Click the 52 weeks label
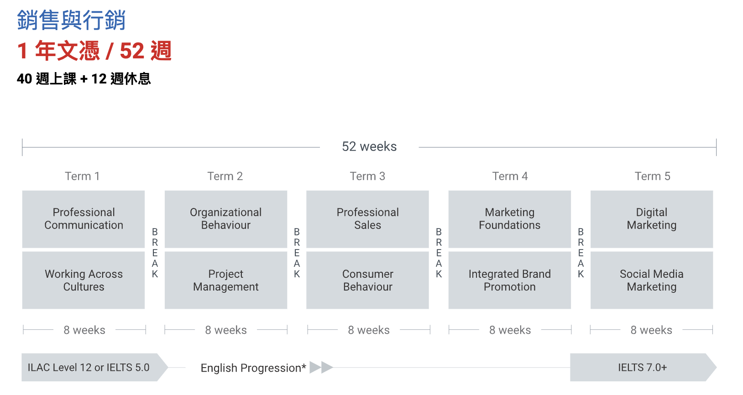Image resolution: width=743 pixels, height=395 pixels. (369, 146)
